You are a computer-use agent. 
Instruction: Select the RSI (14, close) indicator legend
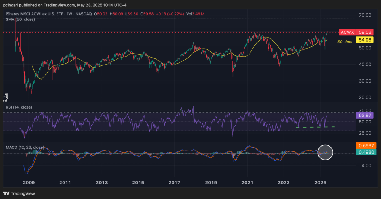[19, 107]
